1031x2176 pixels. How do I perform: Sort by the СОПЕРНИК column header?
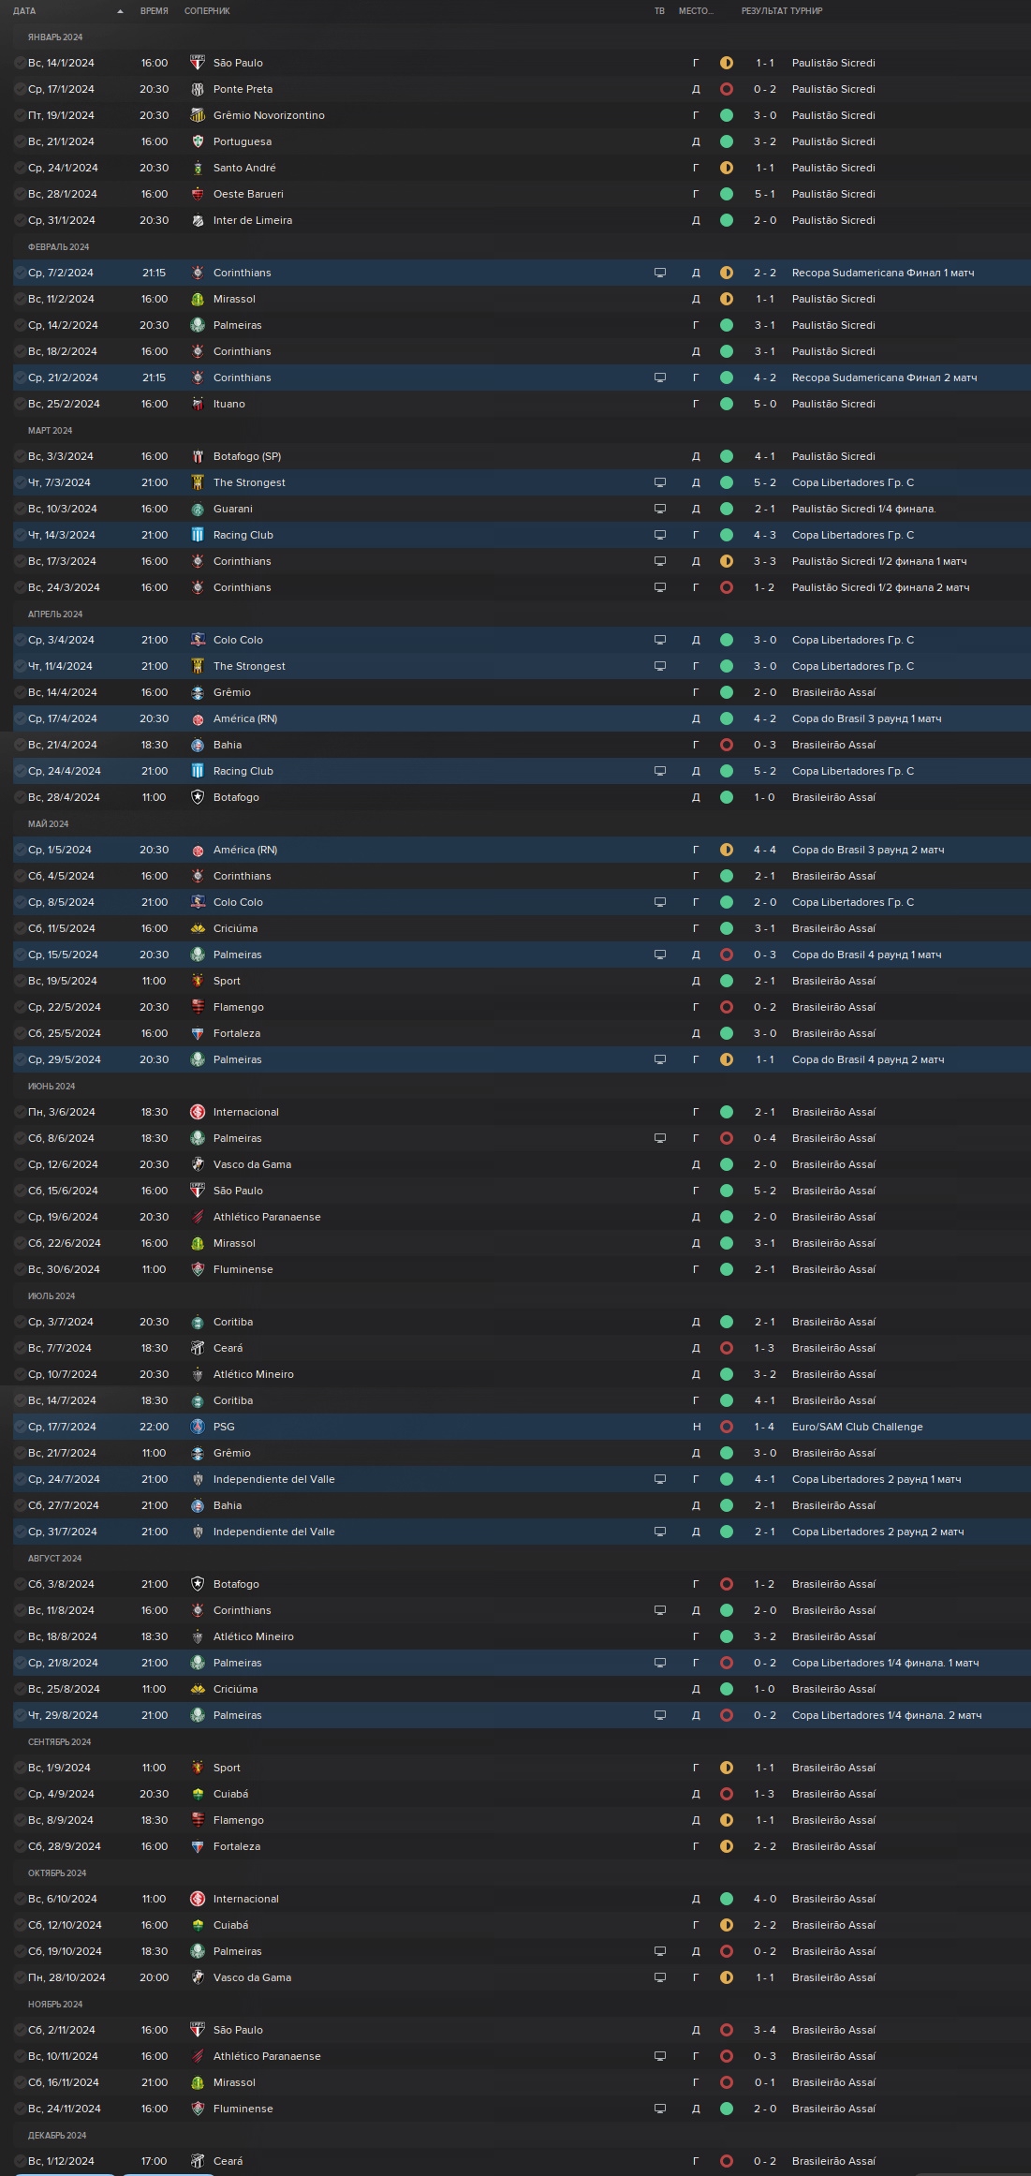click(x=207, y=11)
